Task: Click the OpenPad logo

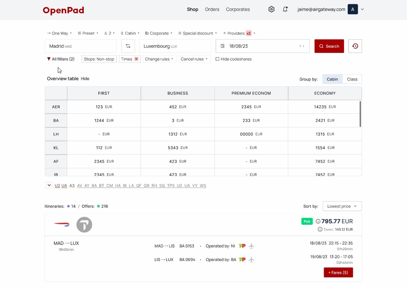Action: (63, 10)
